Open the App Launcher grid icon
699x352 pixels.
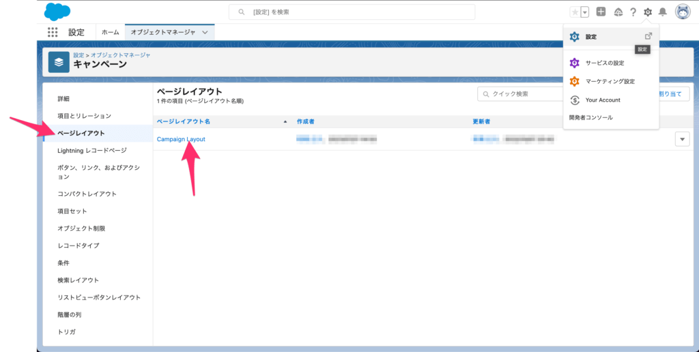coord(53,32)
